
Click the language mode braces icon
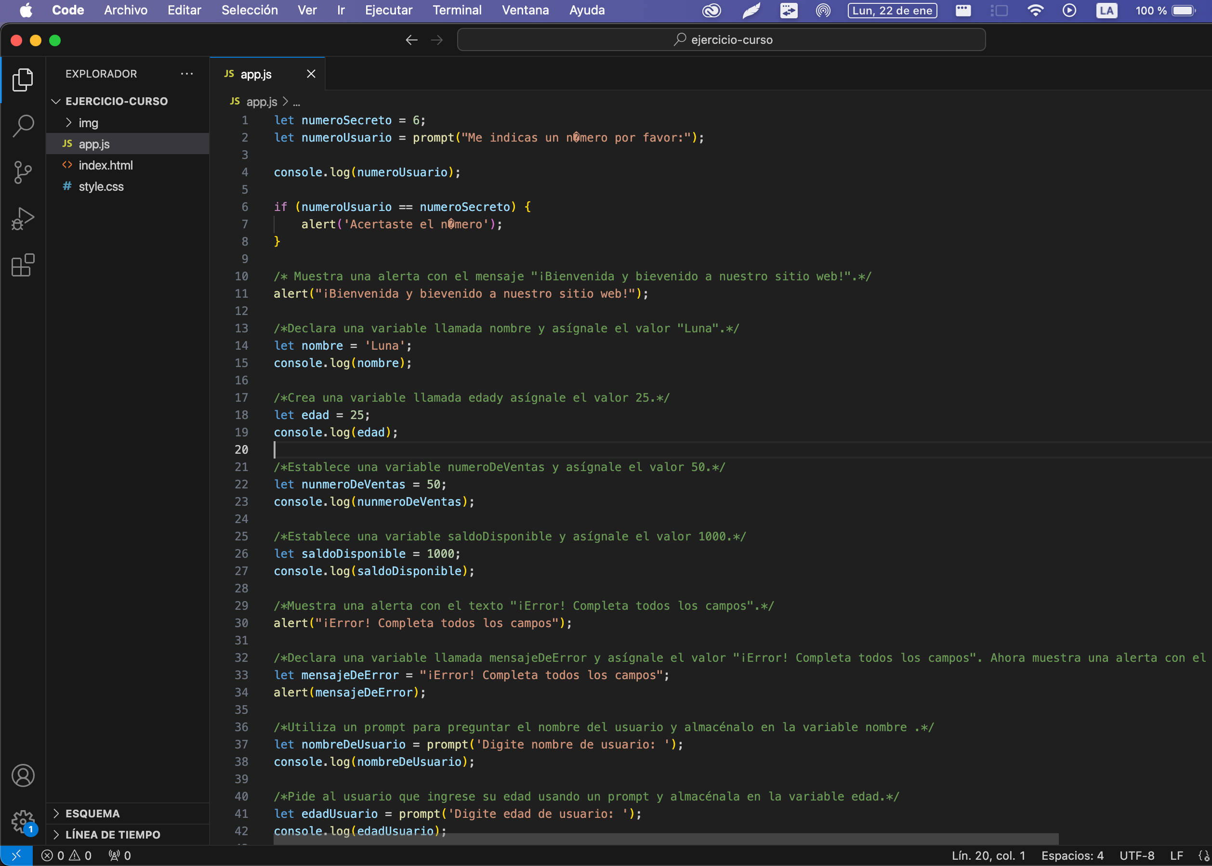coord(1203,855)
